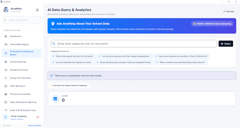Click the Audit Trail history icon
The width and height of the screenshot is (240, 128).
6,110
